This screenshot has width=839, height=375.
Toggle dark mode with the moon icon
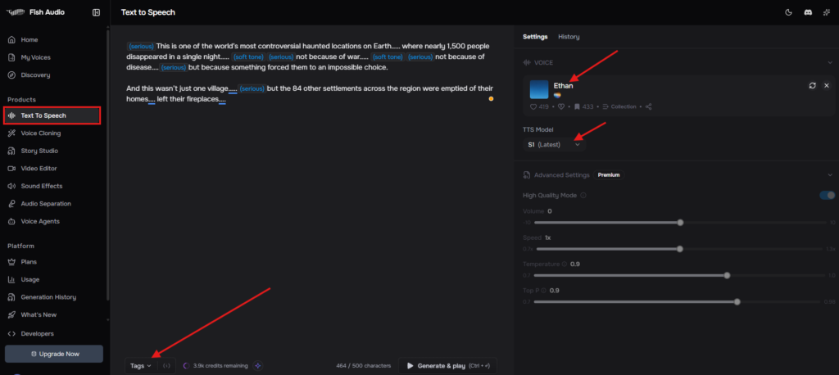[788, 12]
